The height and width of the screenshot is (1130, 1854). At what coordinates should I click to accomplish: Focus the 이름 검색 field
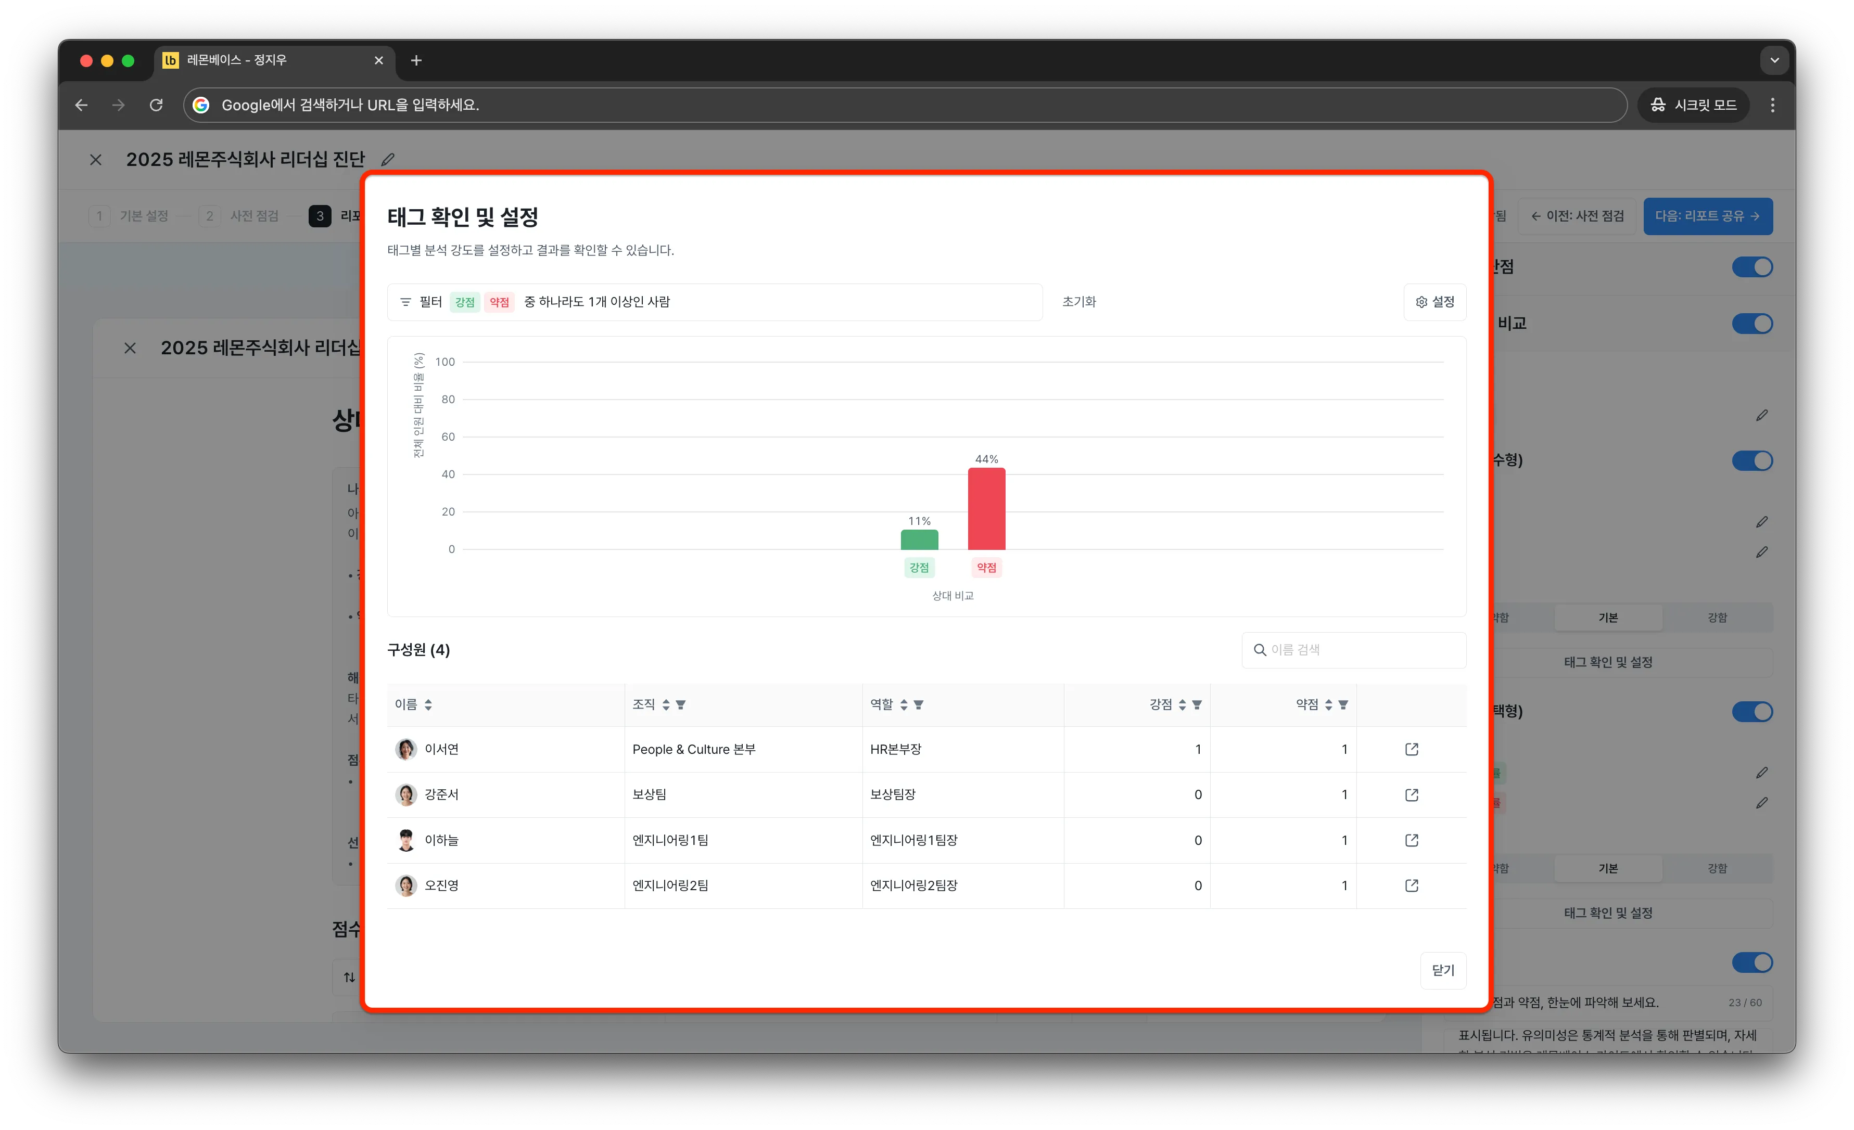[1354, 650]
